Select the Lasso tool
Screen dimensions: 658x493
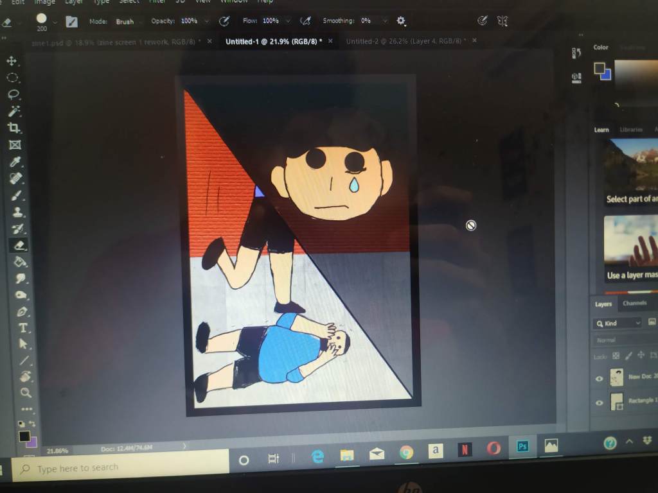coord(13,94)
